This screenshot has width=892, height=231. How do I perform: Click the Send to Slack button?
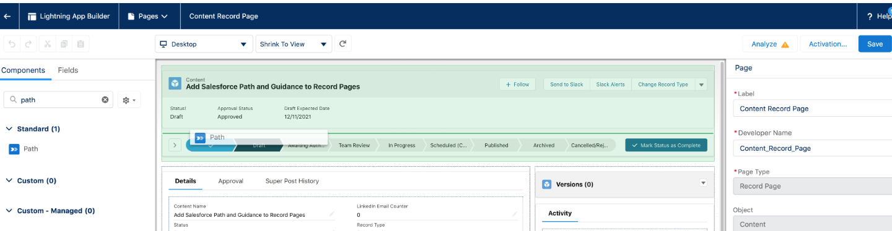(566, 84)
